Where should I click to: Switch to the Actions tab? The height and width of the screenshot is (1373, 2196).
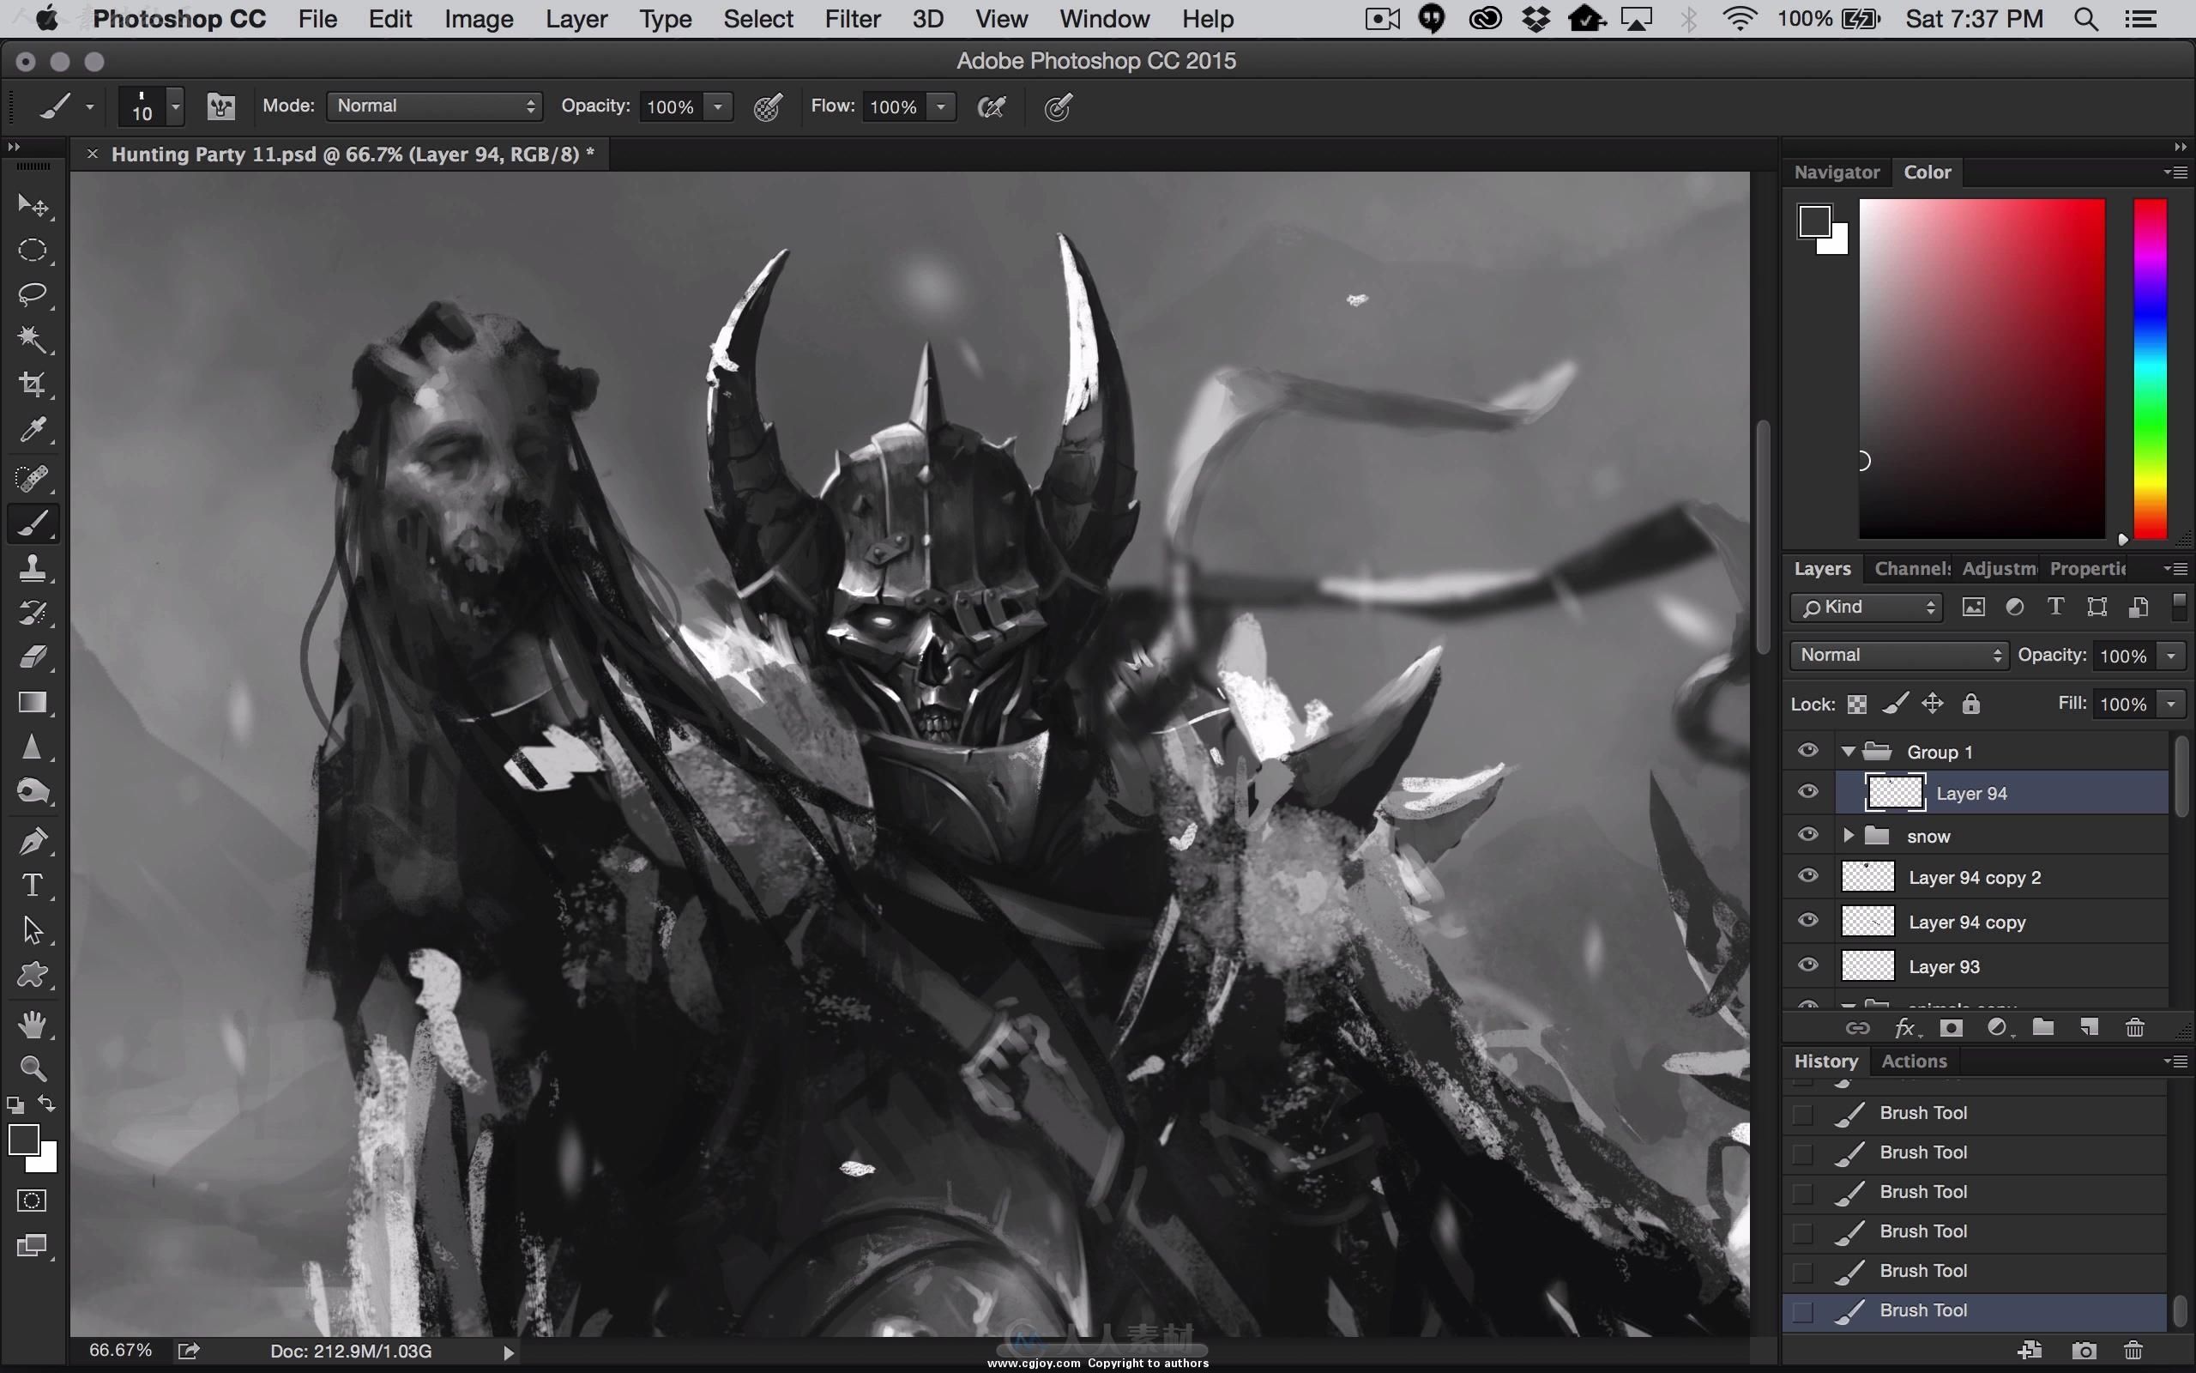(x=1914, y=1062)
